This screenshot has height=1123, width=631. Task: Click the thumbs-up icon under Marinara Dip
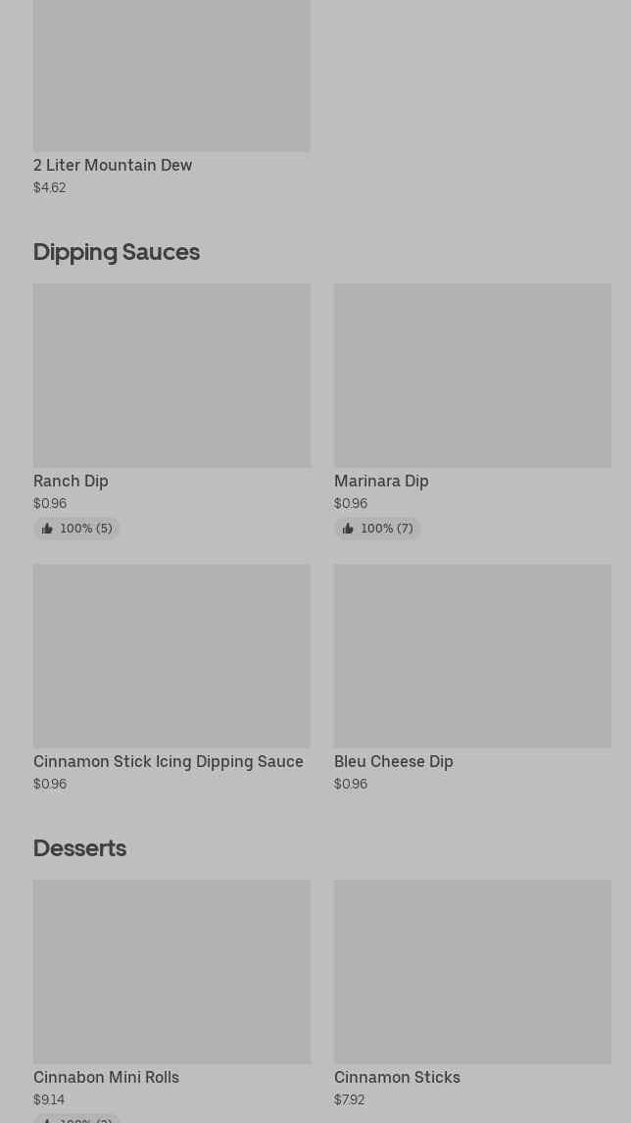[x=348, y=529]
